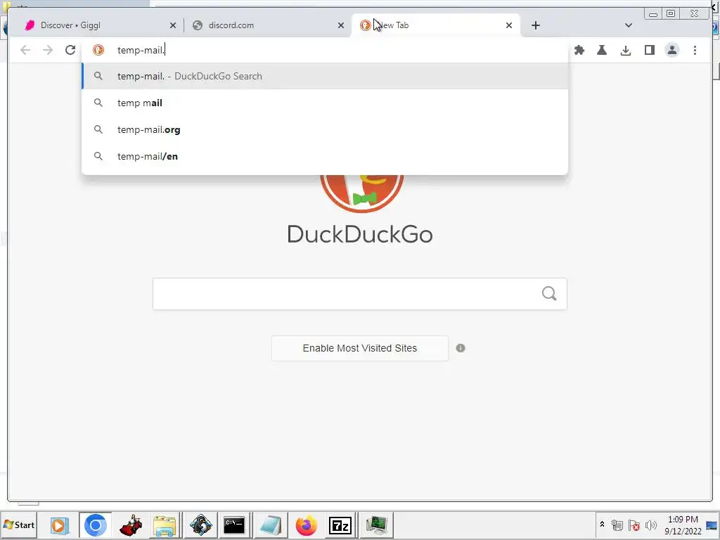Screen dimensions: 720x540
Task: Open 7-Zip from the taskbar
Action: tap(340, 525)
